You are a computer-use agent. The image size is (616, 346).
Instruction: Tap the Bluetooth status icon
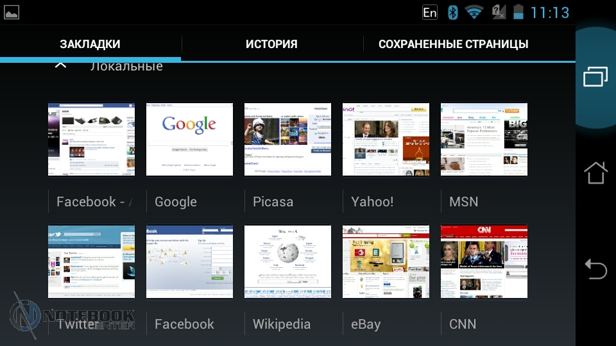click(x=452, y=12)
